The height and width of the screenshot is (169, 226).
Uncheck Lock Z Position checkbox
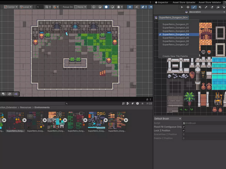pyautogui.click(x=184, y=130)
